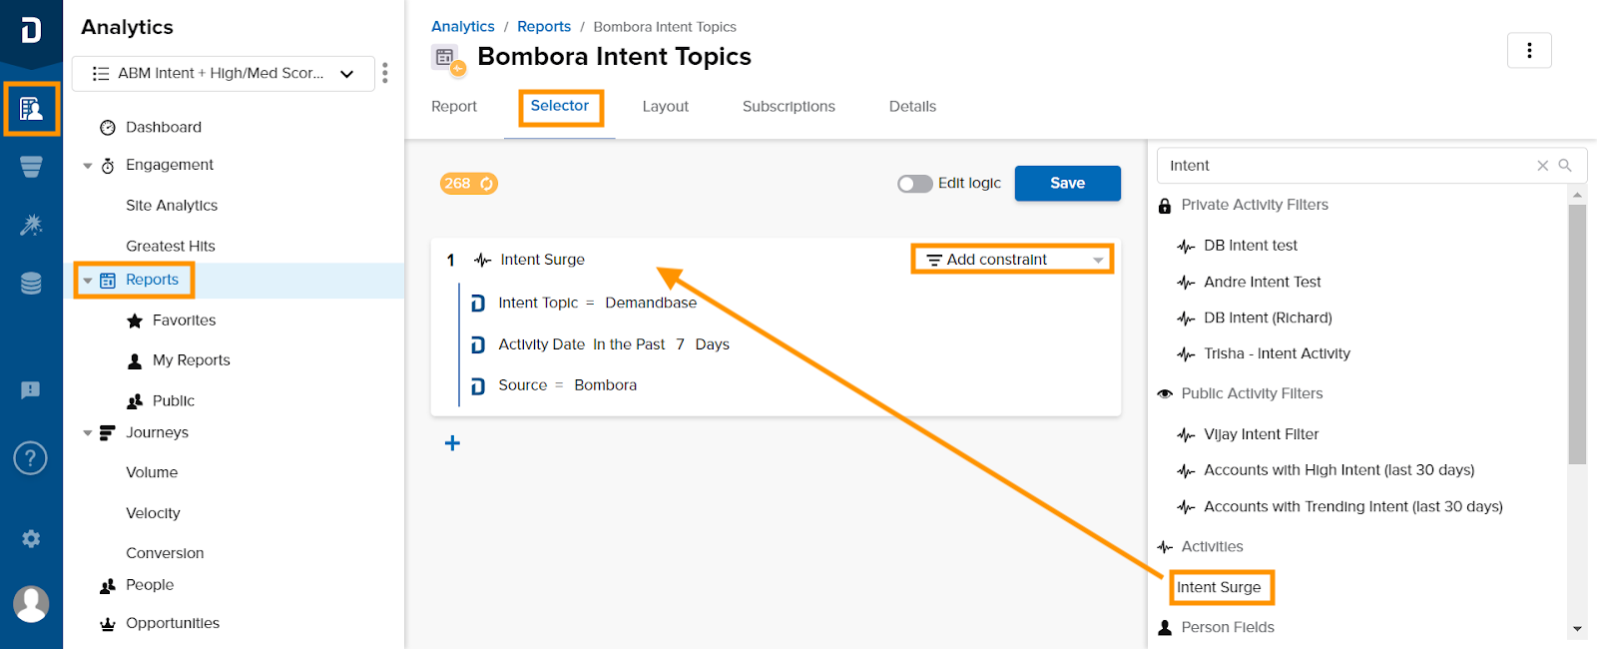This screenshot has width=1597, height=649.
Task: Open the Analytics sidebar icon
Action: tap(31, 109)
